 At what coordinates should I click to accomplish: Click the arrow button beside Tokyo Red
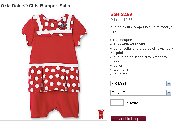click(x=169, y=93)
